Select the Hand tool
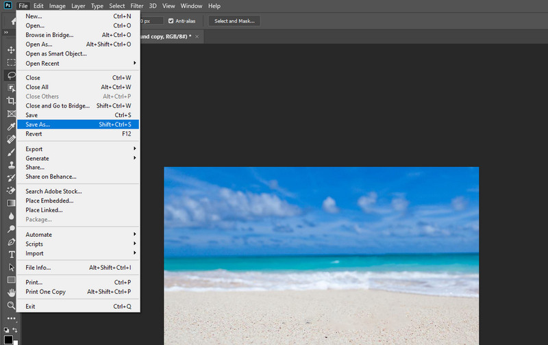The height and width of the screenshot is (345, 548). click(x=11, y=292)
